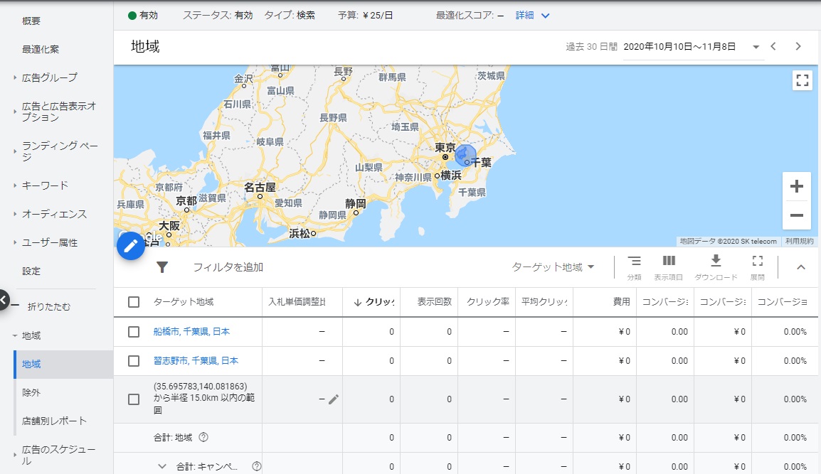Click help icon beside 合計: キャンペーン
This screenshot has height=474, width=821.
[257, 466]
